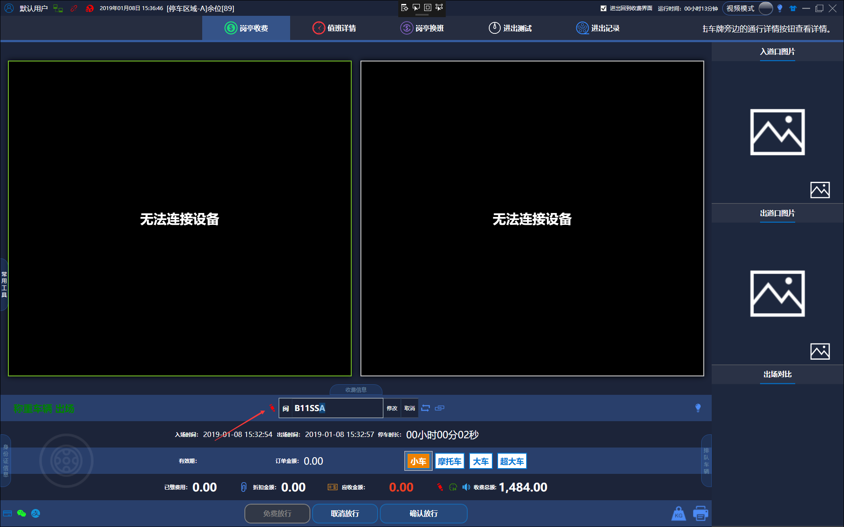Click the 称重车辆 出场 status label
This screenshot has height=527, width=844.
(x=44, y=409)
